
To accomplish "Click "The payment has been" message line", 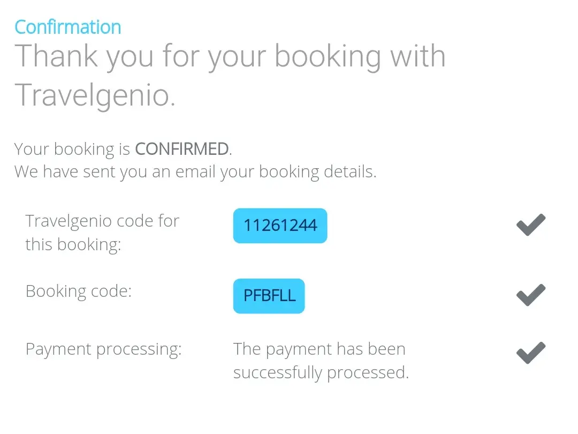I will (319, 349).
